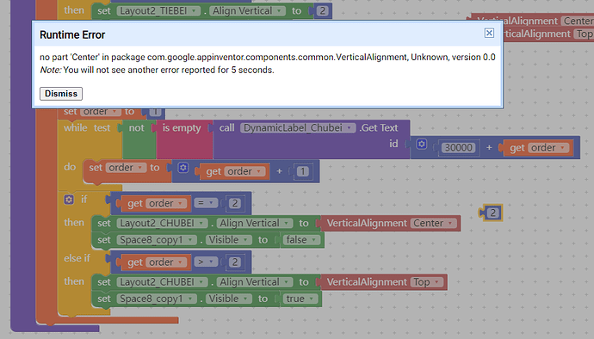Open order dropdown in equals comparison
The image size is (594, 339).
(165, 203)
